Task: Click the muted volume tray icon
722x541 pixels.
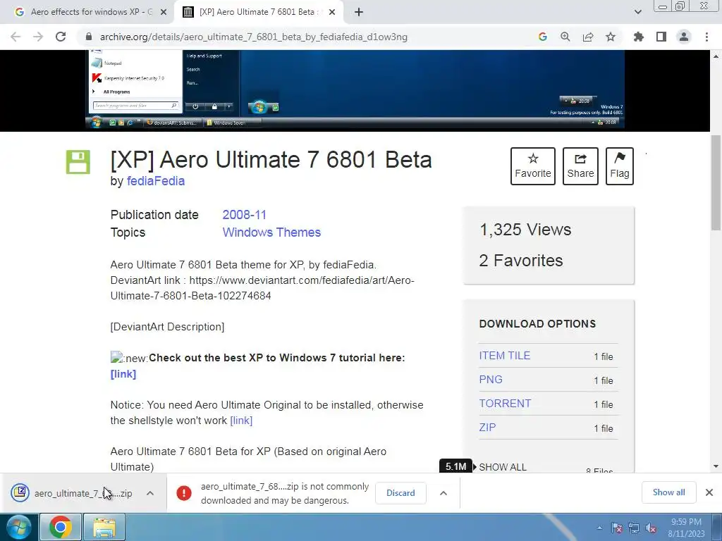Action: click(x=651, y=528)
